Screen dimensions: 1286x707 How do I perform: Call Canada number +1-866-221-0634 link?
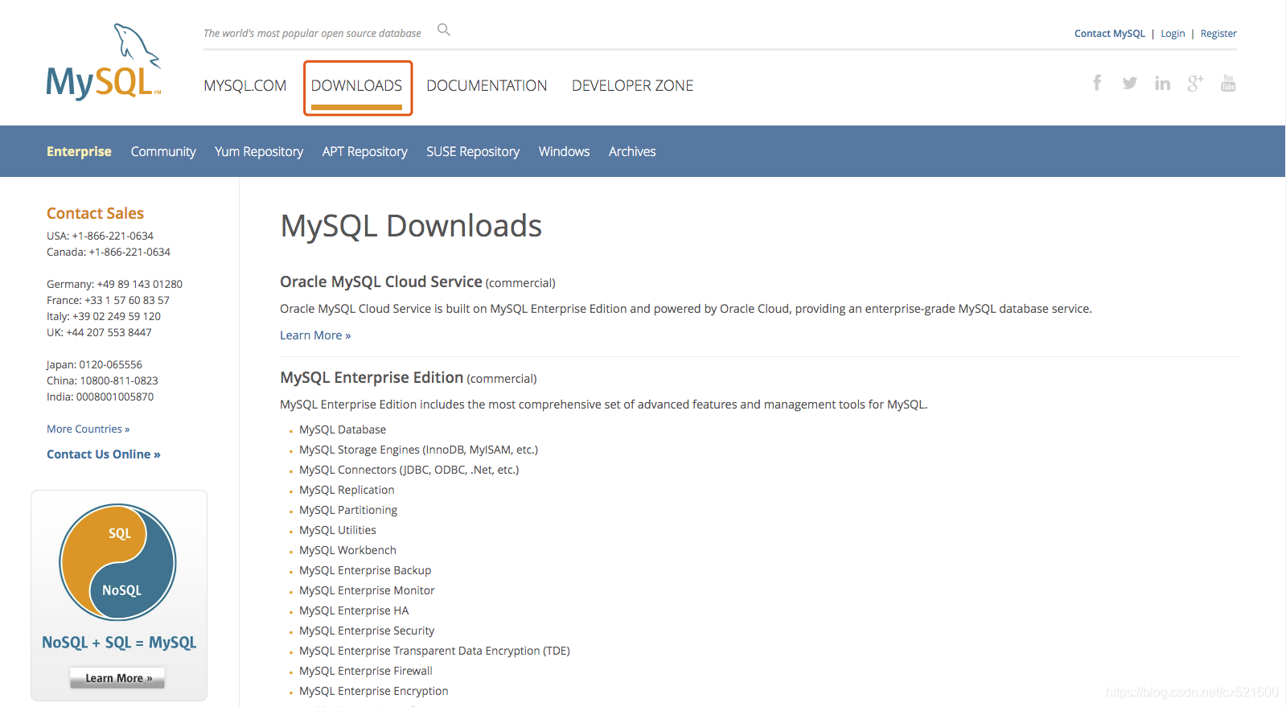point(129,252)
